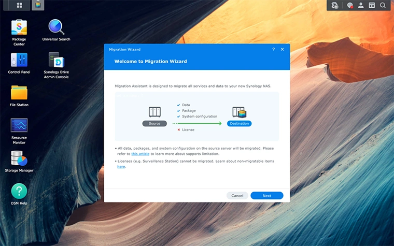This screenshot has width=394, height=246.
Task: Open Storage Manager
Action: point(19,158)
